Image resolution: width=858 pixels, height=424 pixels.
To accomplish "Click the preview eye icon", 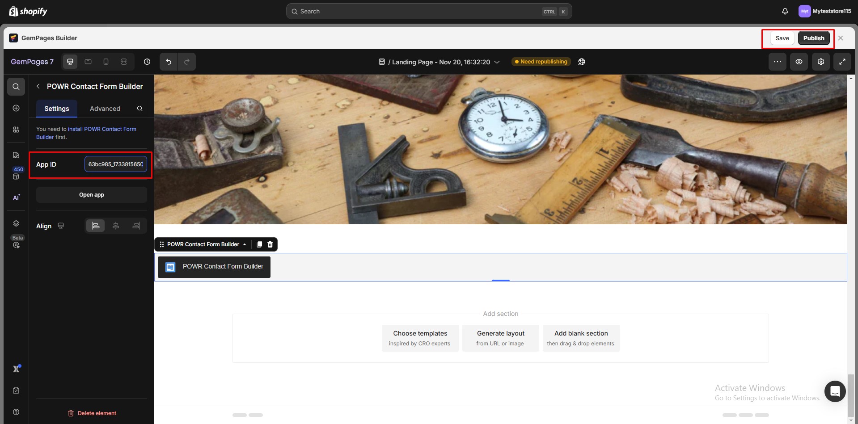I will [x=799, y=62].
